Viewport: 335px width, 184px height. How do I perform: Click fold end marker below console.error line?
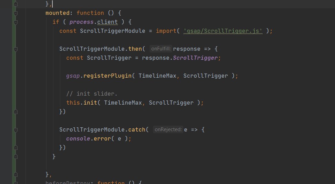[16, 148]
